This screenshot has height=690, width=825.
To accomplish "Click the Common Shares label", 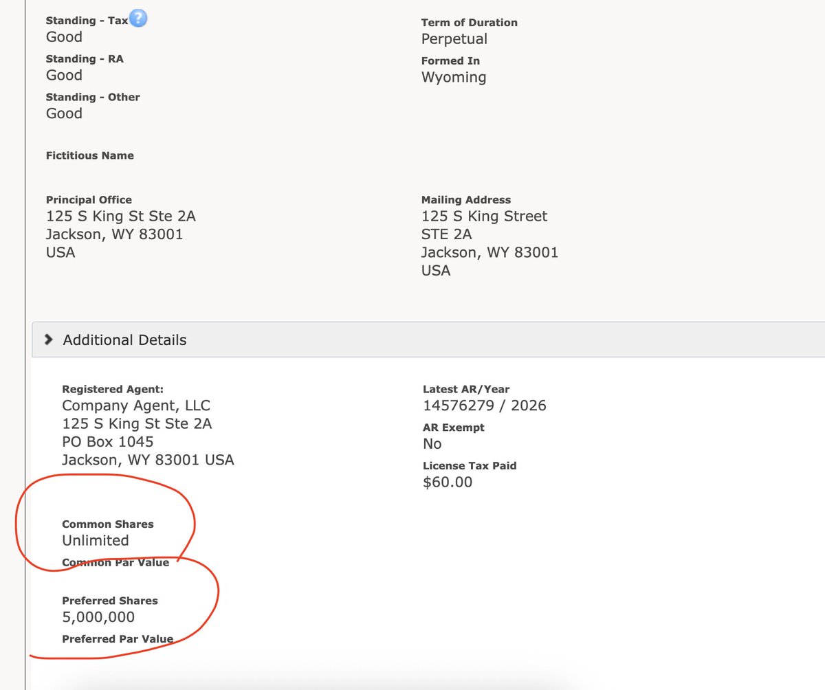I will [x=108, y=524].
